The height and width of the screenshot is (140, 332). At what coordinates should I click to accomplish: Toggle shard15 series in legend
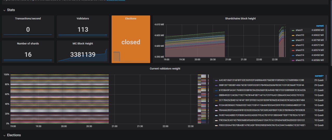click(300, 60)
